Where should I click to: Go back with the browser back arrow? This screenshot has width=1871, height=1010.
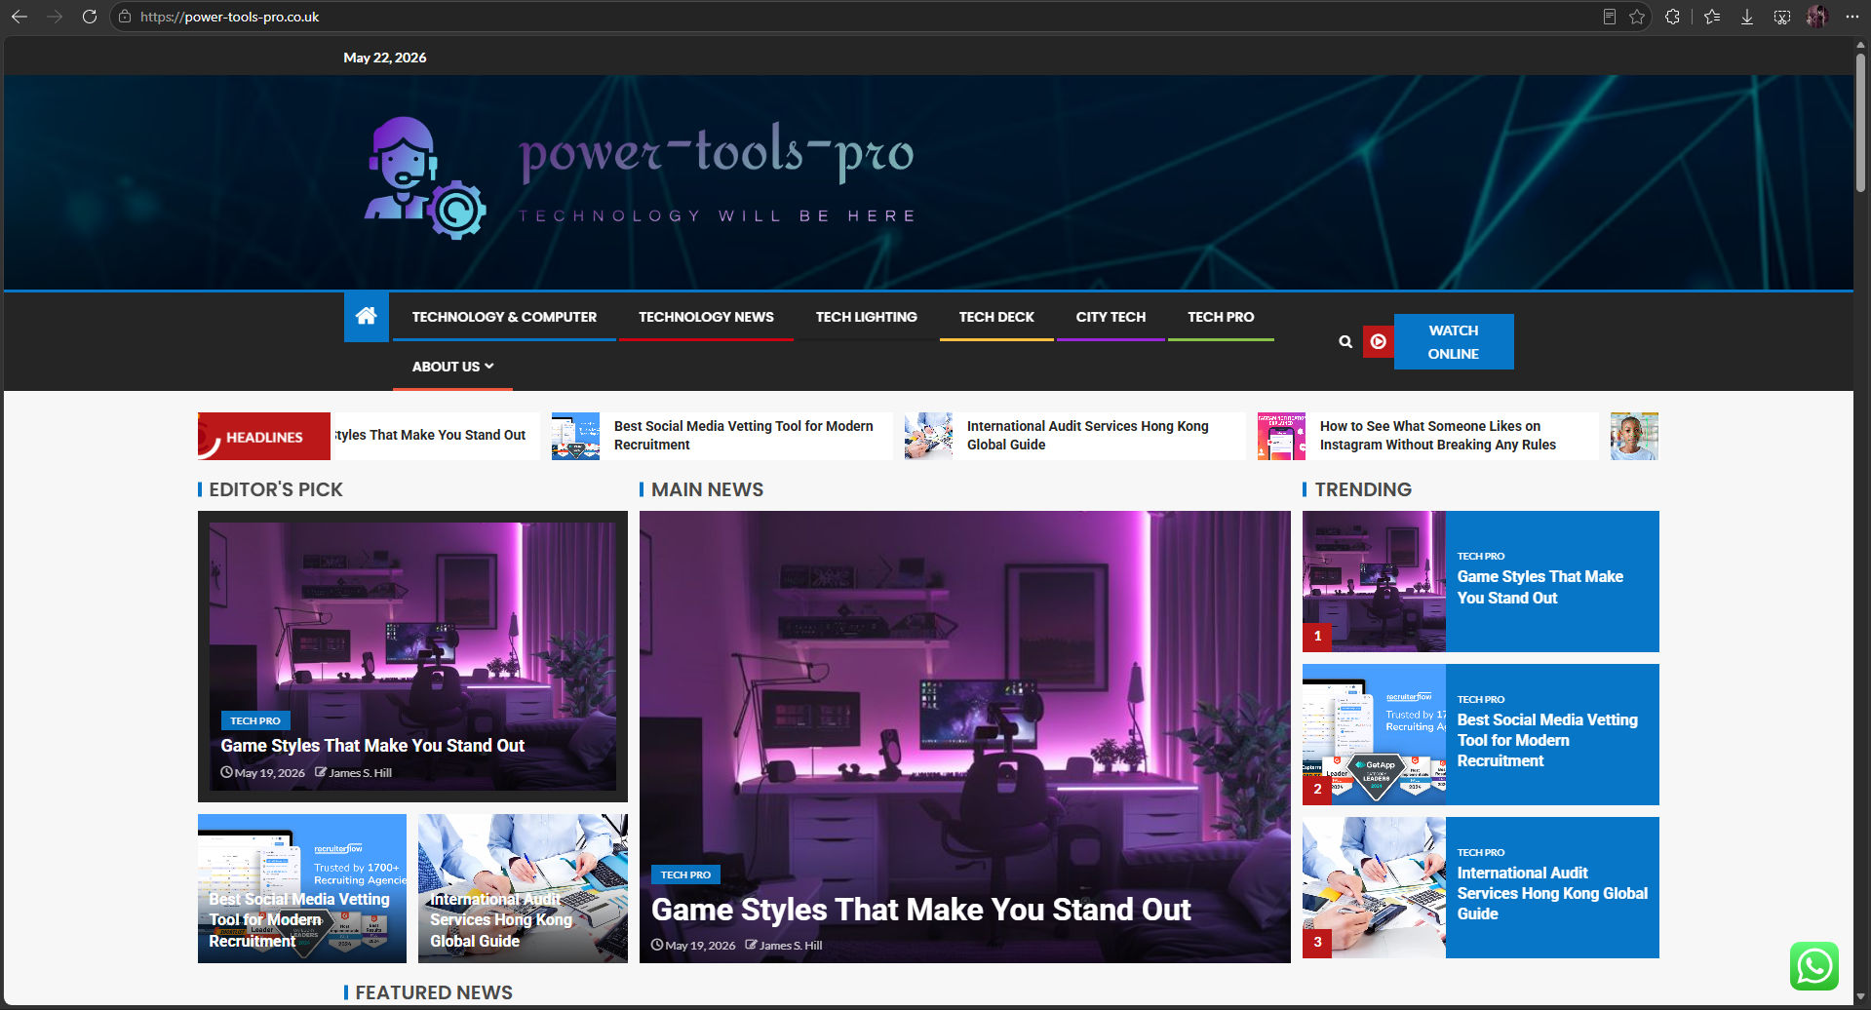[x=19, y=17]
